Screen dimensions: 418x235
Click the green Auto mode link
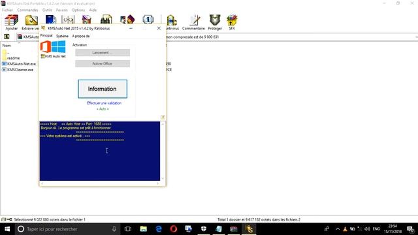[103, 109]
